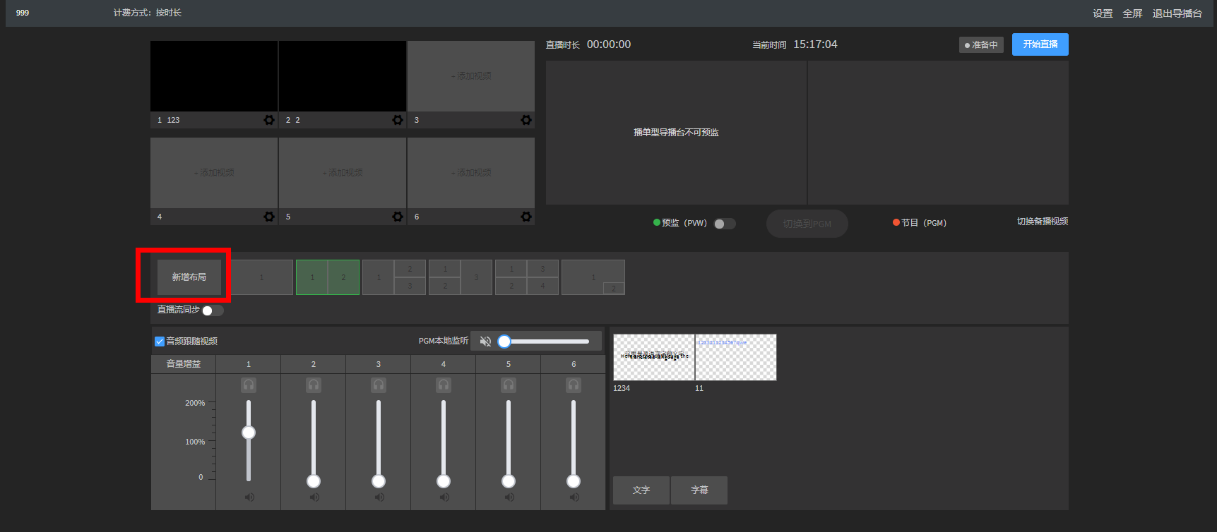
Task: Add video to empty slot 4
Action: click(x=214, y=173)
